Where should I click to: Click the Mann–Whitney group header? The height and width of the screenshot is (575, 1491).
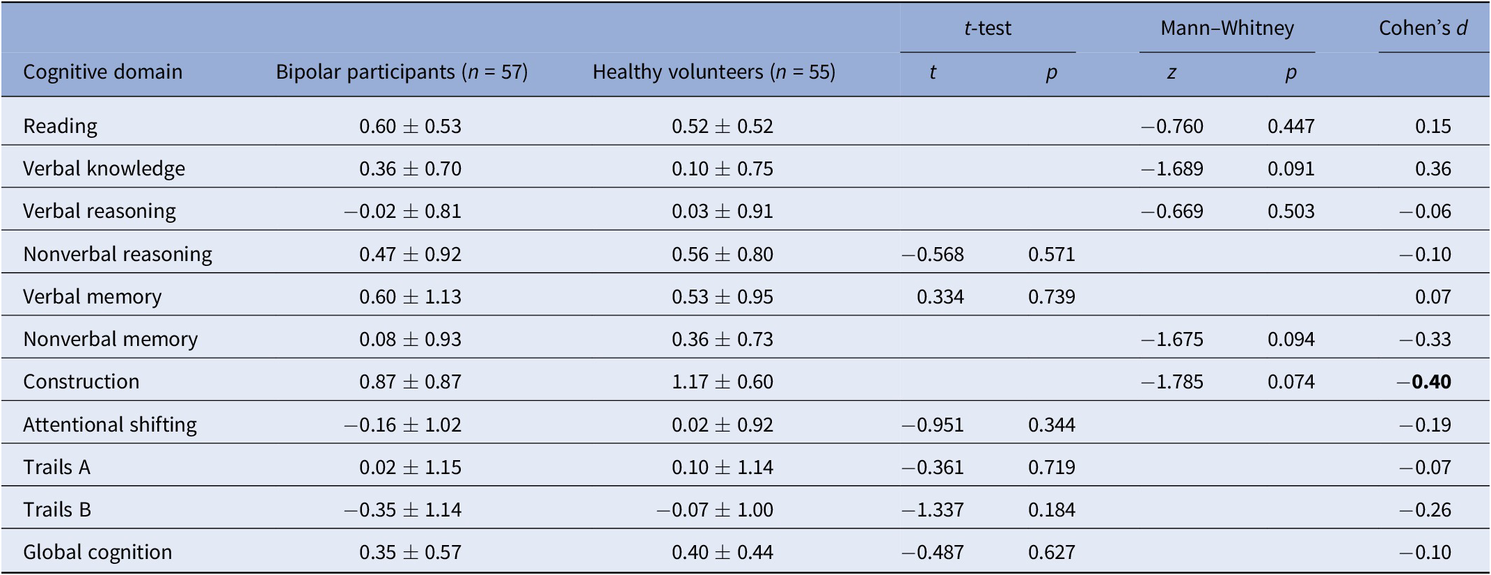tap(1226, 28)
